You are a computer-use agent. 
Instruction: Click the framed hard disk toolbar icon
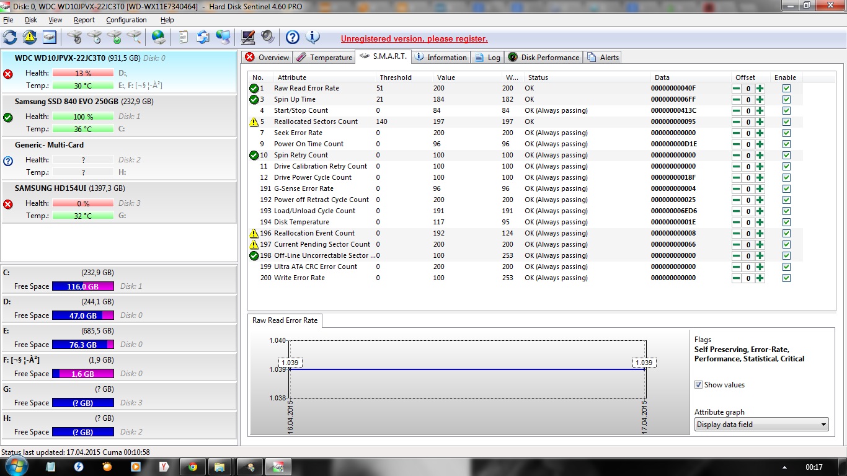(49, 37)
